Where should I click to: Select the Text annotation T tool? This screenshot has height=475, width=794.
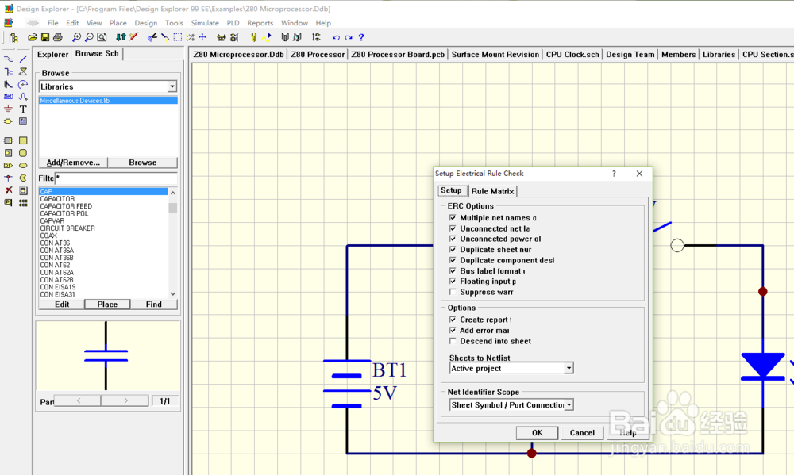[23, 109]
